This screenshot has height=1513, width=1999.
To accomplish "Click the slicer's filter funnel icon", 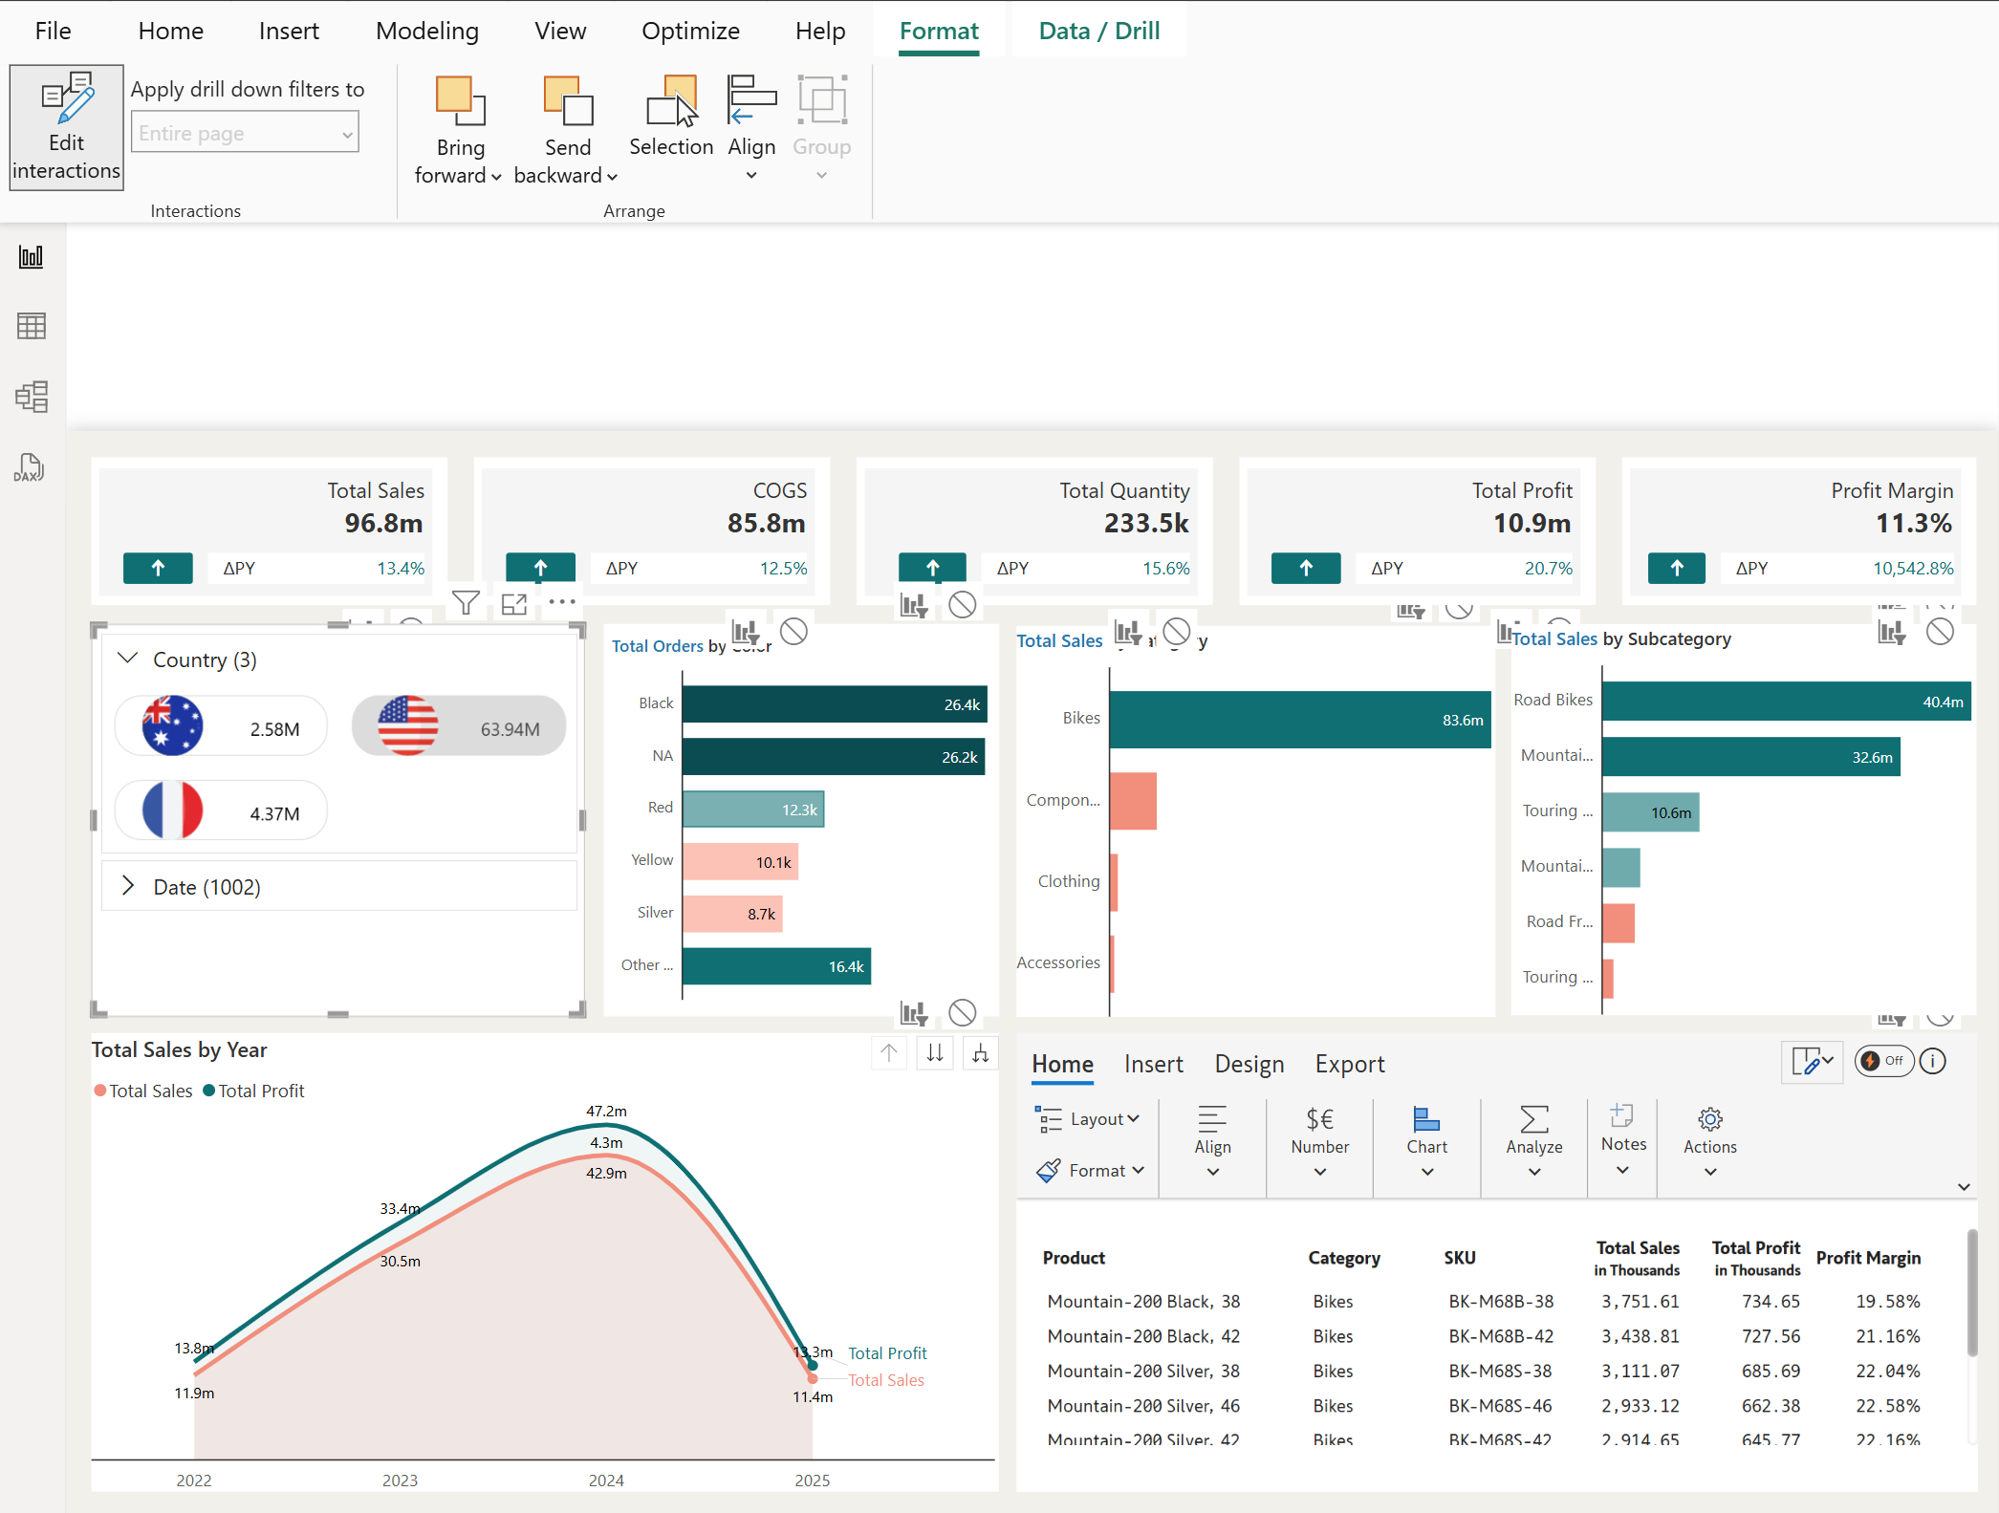I will pyautogui.click(x=466, y=603).
